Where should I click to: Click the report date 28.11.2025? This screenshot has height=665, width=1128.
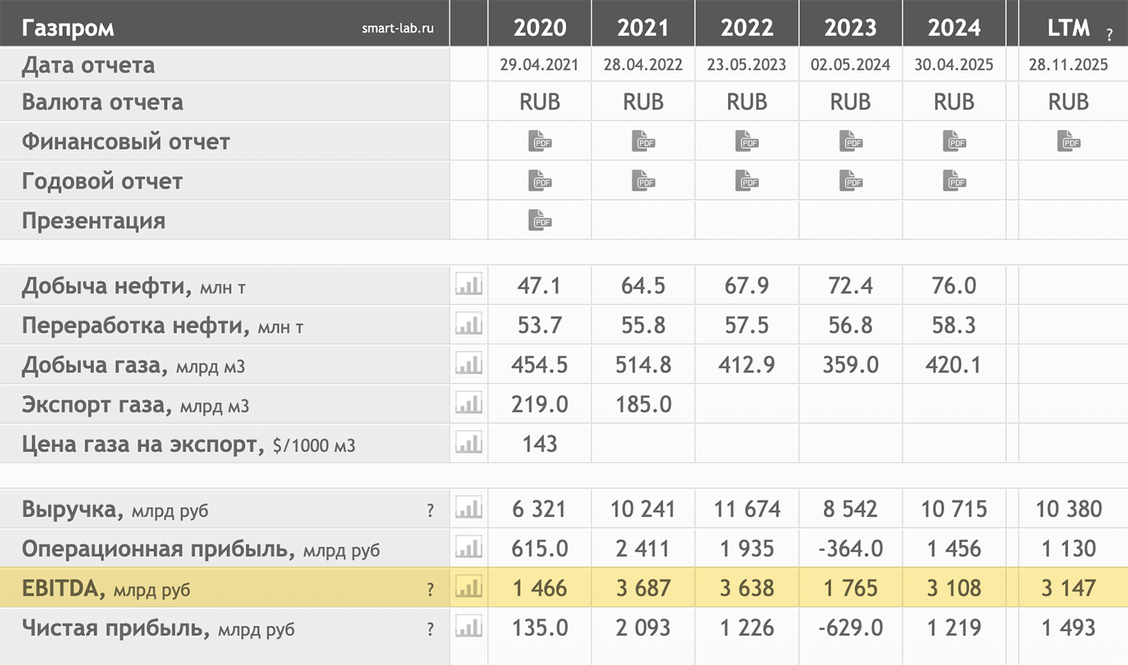[1069, 64]
